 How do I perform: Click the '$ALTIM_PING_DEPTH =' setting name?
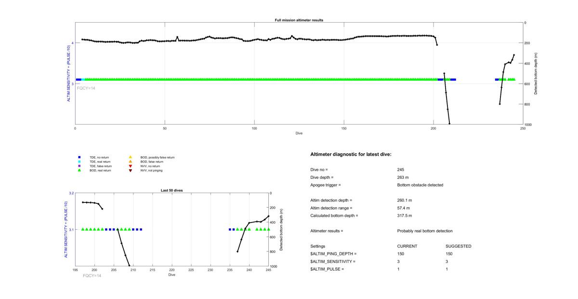click(x=334, y=254)
